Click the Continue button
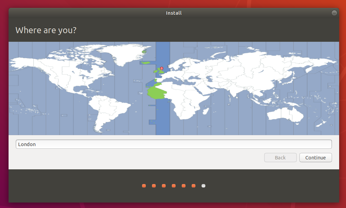 pyautogui.click(x=316, y=157)
